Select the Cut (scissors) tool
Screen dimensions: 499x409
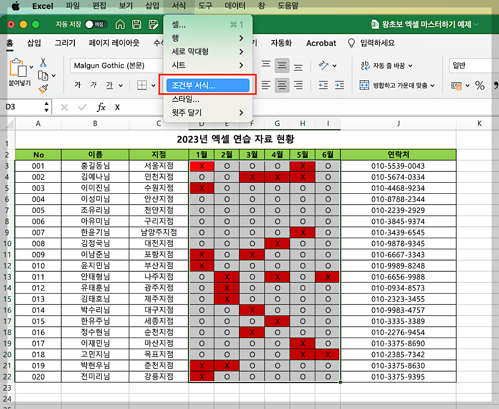43,62
